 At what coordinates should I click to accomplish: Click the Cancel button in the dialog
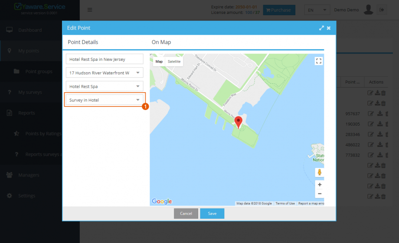coord(186,213)
